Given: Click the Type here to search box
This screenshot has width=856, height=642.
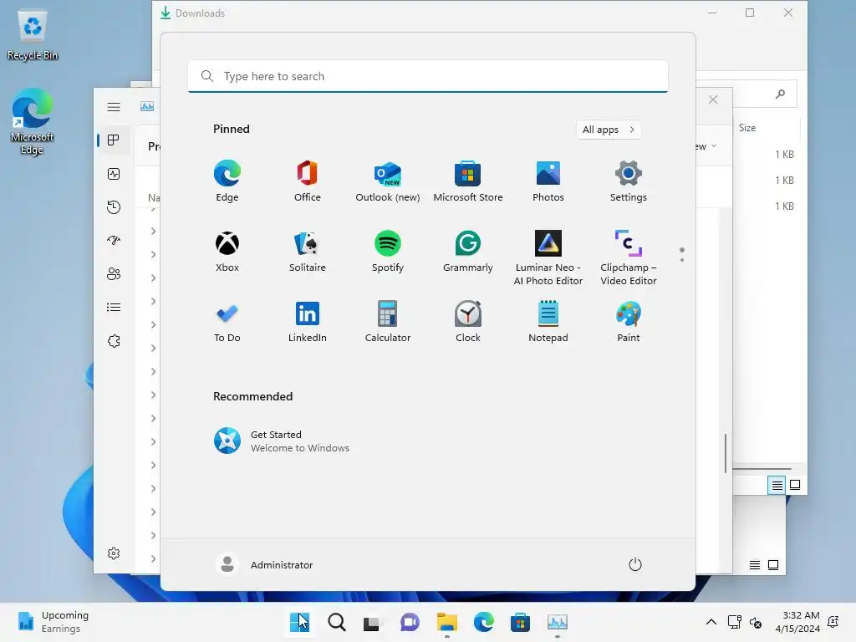Looking at the screenshot, I should point(428,76).
